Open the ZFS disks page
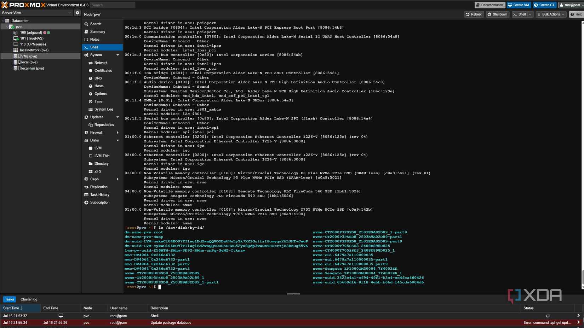This screenshot has width=584, height=328. [98, 171]
